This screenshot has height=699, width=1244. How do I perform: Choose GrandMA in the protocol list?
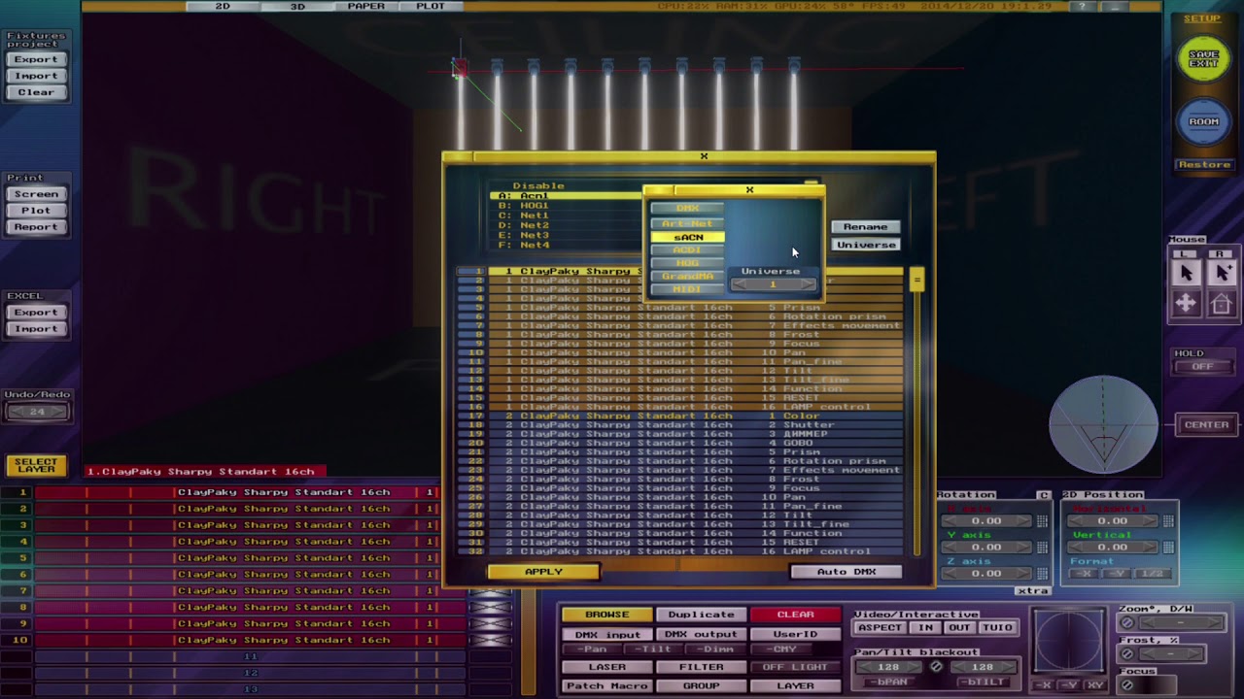click(687, 276)
